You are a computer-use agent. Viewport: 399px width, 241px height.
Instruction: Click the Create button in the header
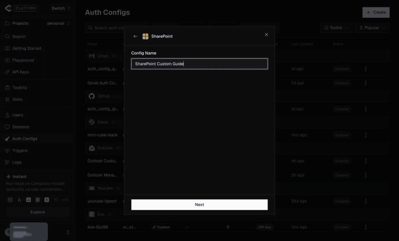point(376,12)
